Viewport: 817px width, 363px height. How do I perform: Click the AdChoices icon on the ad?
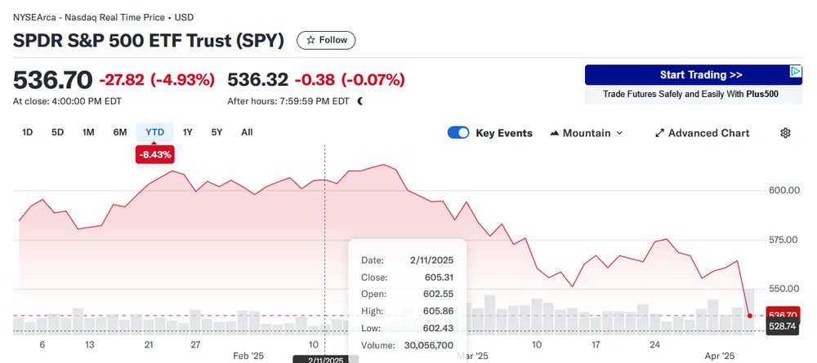(x=796, y=72)
